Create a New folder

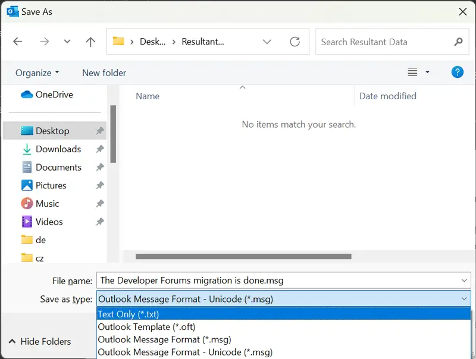coord(104,73)
